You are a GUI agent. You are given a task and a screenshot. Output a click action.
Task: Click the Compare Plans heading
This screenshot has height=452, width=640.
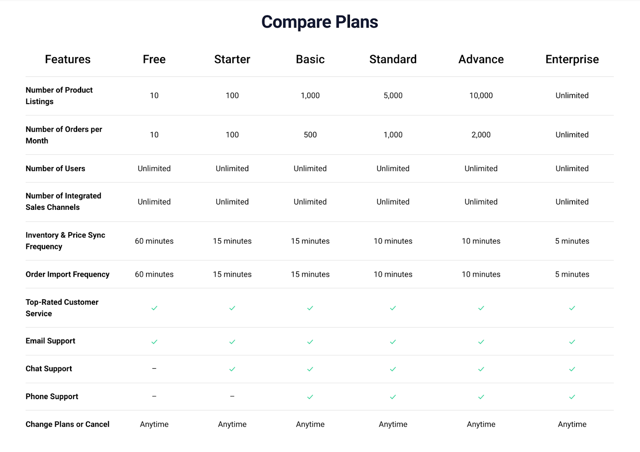coord(320,22)
